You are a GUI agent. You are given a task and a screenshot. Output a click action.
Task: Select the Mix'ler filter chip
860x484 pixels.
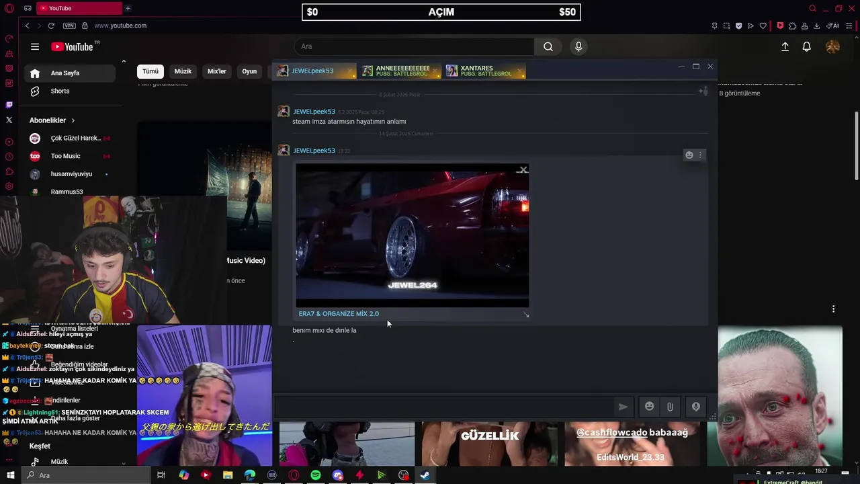coord(217,71)
